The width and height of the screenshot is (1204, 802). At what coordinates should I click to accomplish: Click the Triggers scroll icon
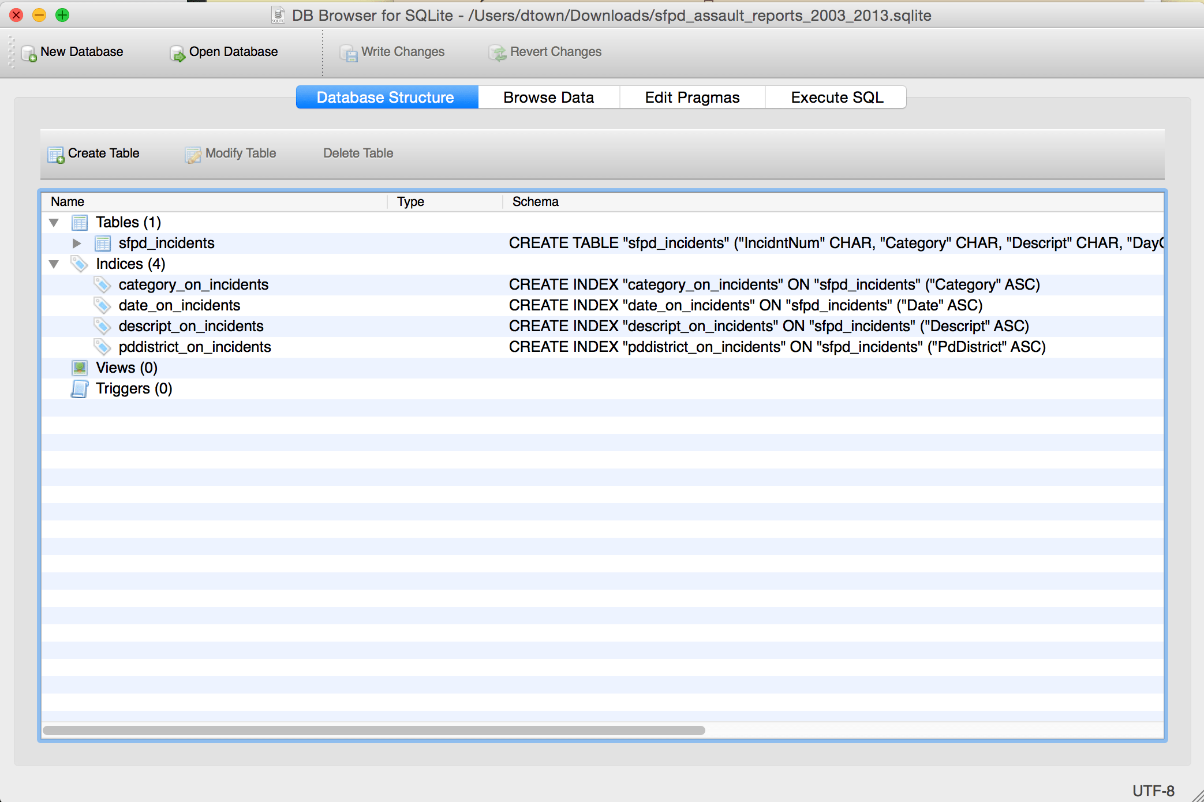[79, 389]
